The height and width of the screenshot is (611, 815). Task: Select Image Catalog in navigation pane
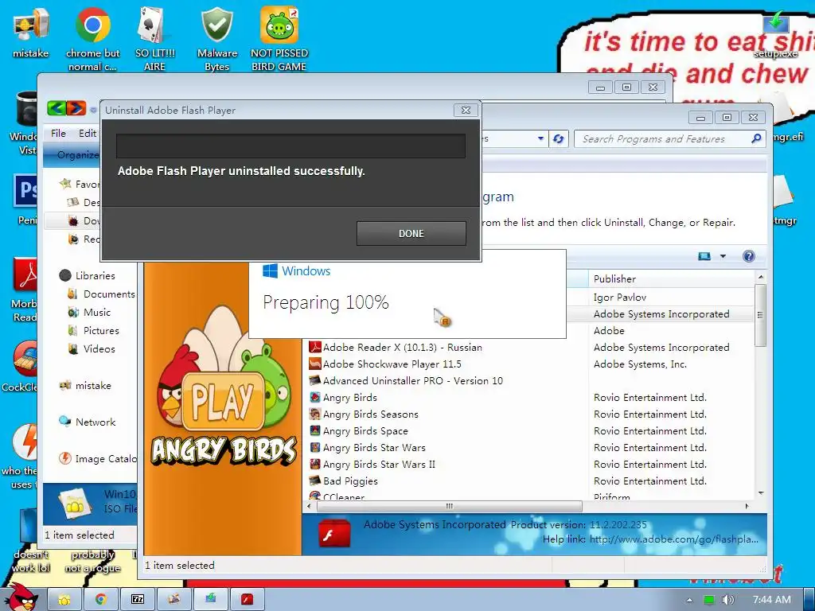(x=98, y=459)
